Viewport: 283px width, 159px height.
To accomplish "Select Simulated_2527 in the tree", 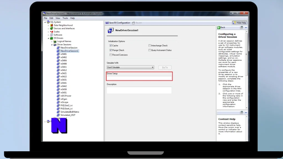I will pos(68,115).
